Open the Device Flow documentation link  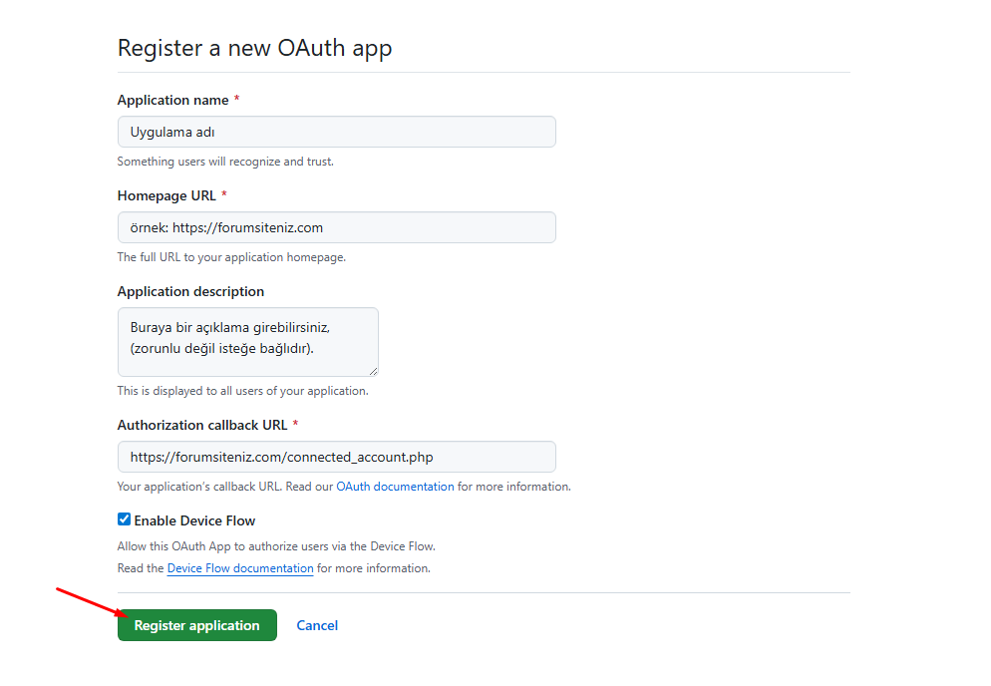point(240,568)
